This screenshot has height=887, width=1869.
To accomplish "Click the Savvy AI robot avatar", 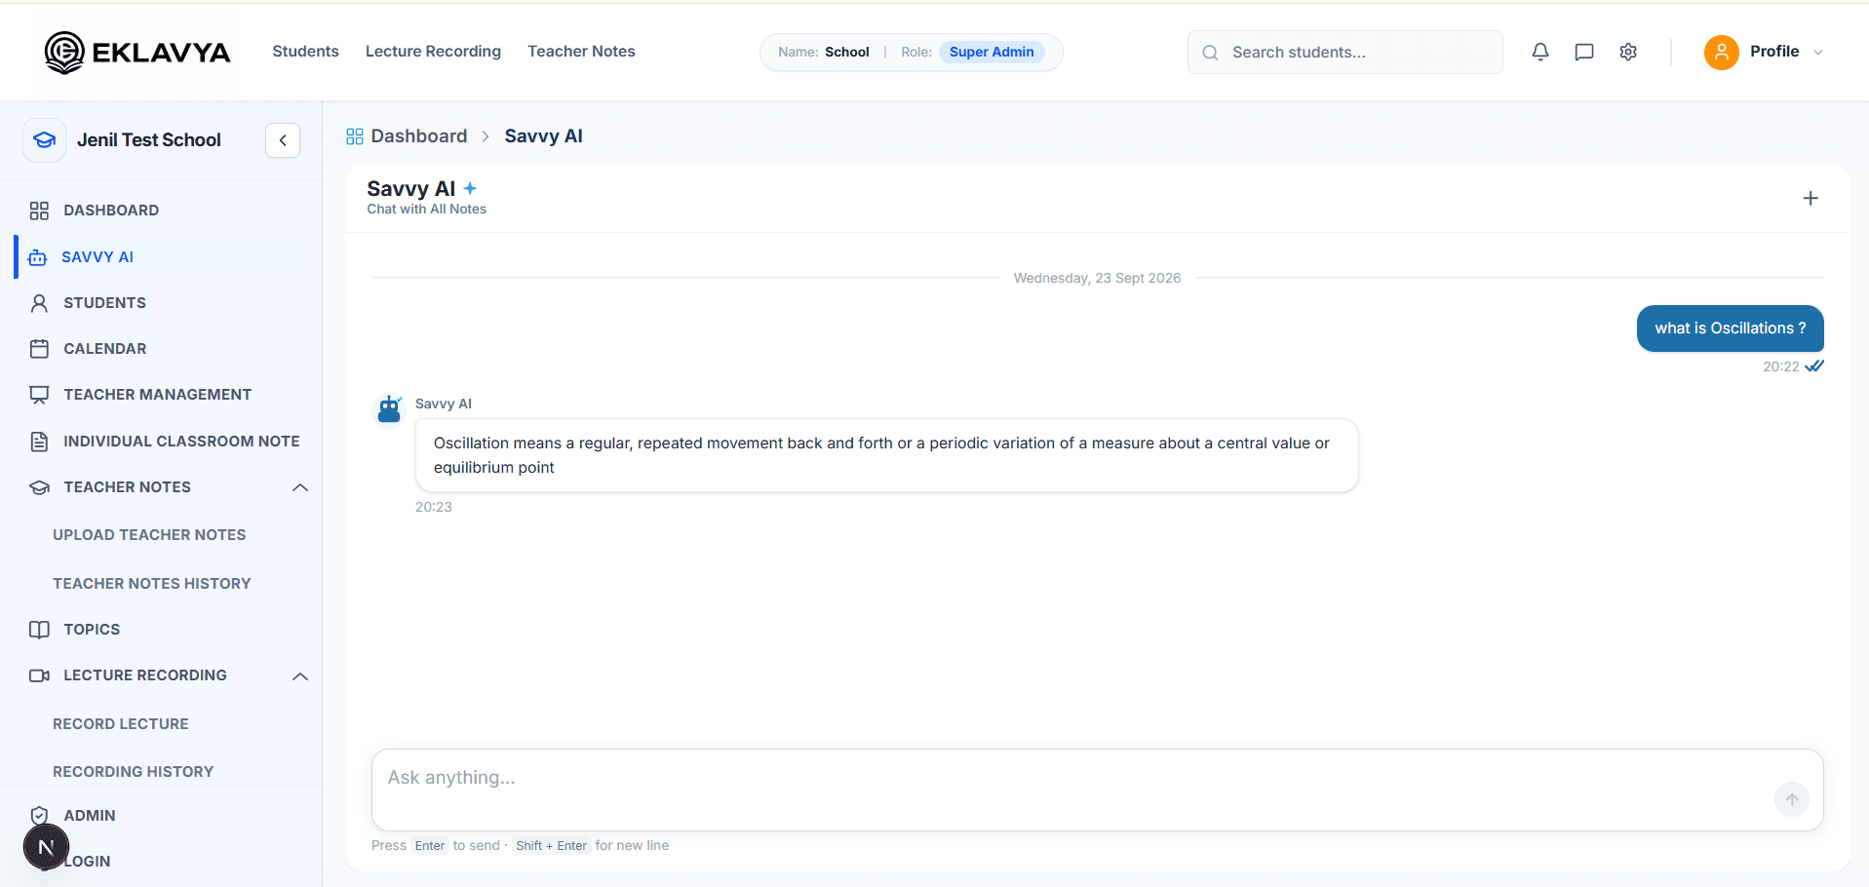I will coord(390,409).
